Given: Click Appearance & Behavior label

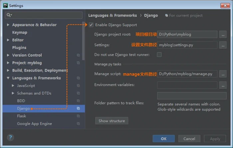Looking at the screenshot, I should coord(34,25).
